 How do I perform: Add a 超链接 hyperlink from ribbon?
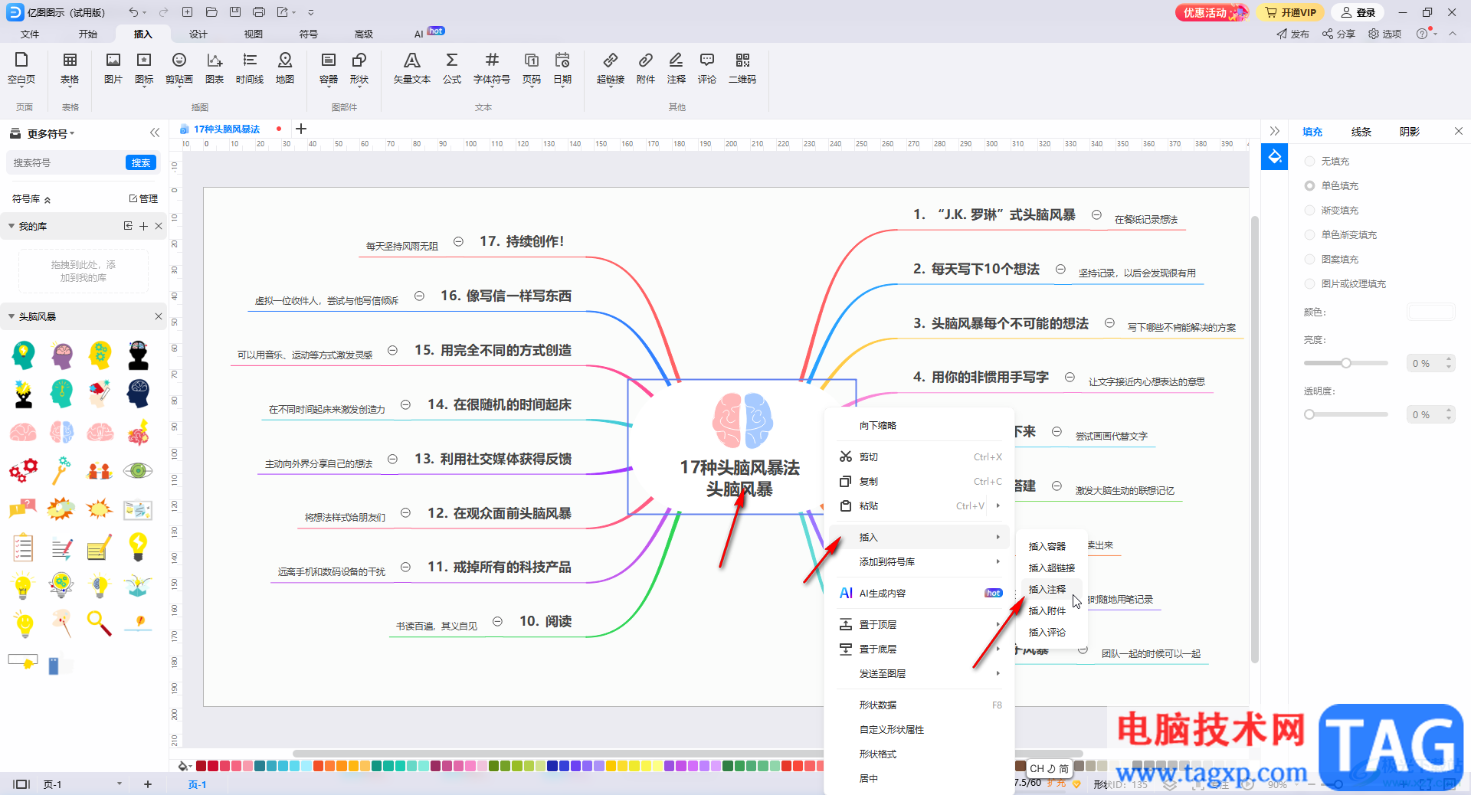[611, 67]
